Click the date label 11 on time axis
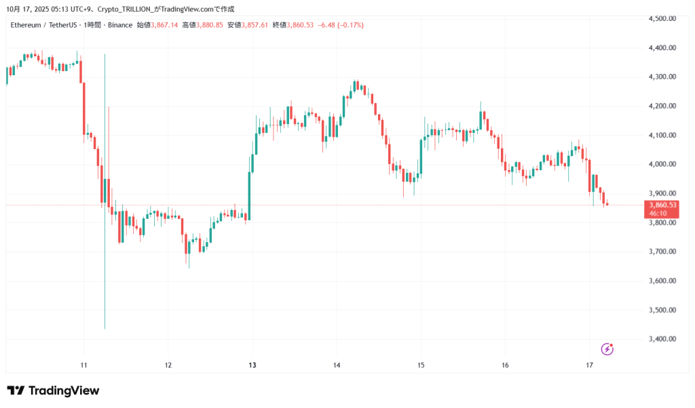The image size is (695, 408). pos(83,365)
